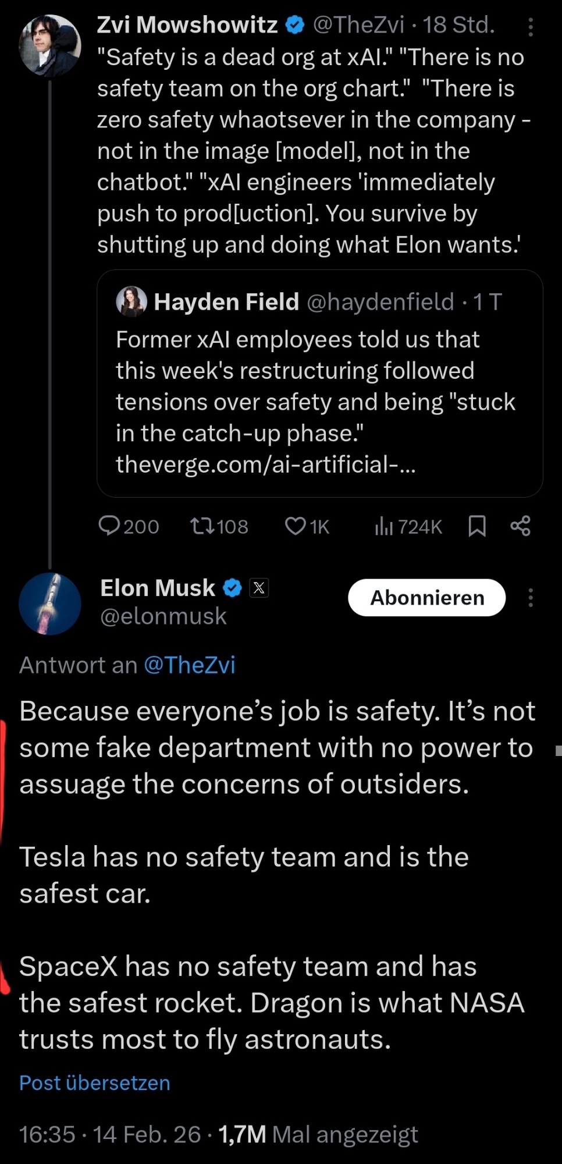The height and width of the screenshot is (1164, 562).
Task: Open more options for Zvi's post
Action: (530, 27)
